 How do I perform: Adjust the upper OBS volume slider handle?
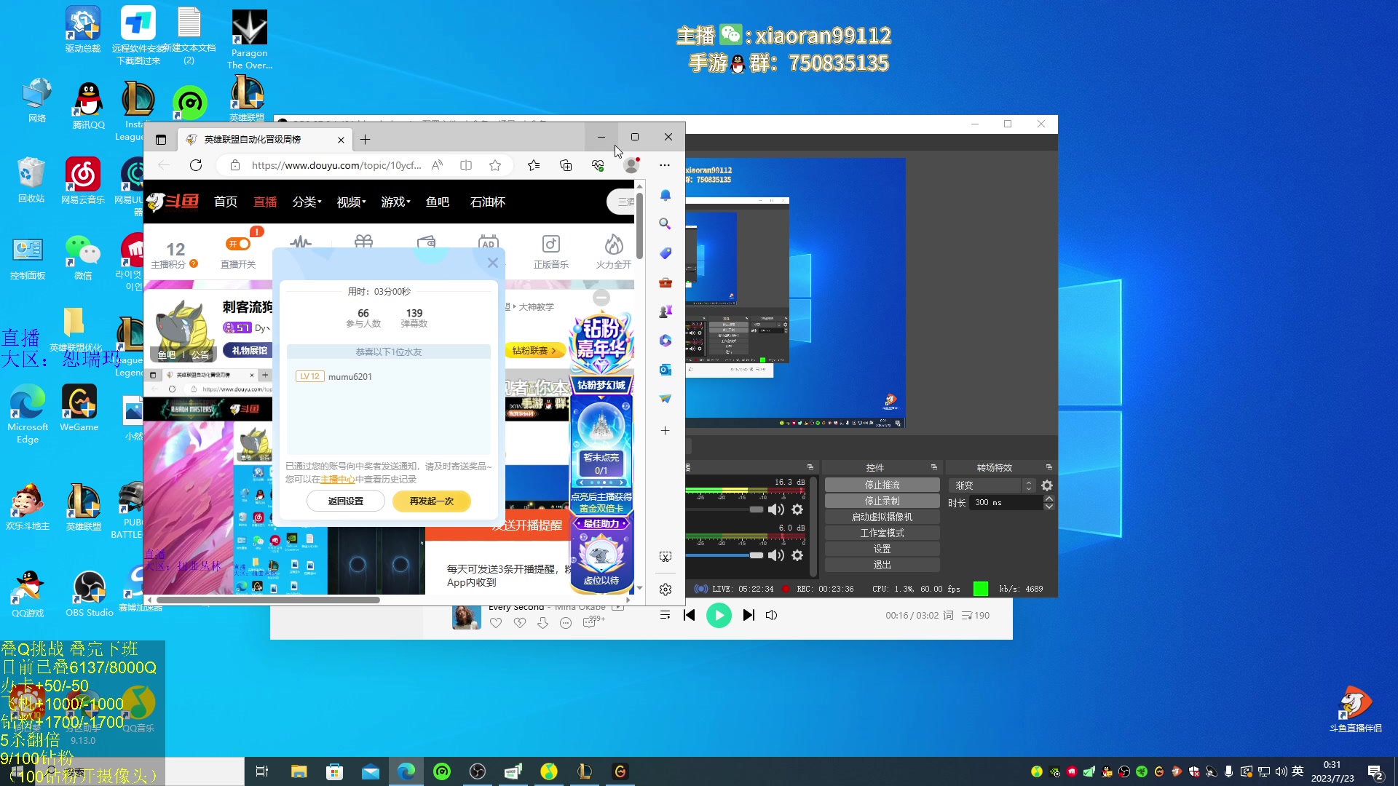(x=757, y=510)
